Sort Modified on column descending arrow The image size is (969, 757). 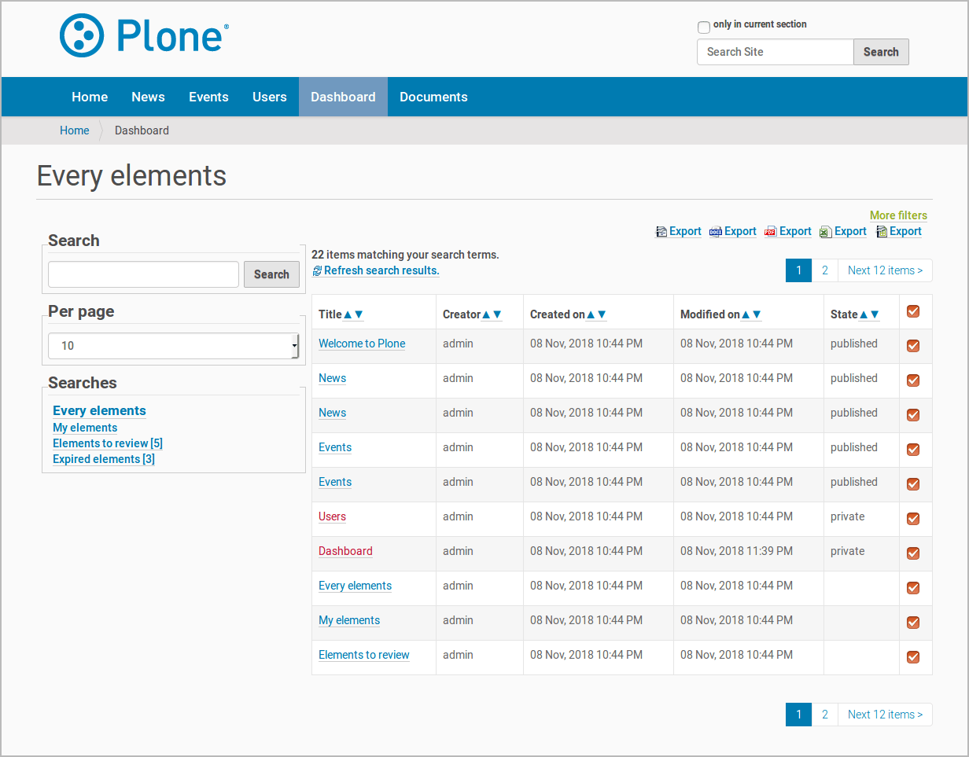coord(757,314)
